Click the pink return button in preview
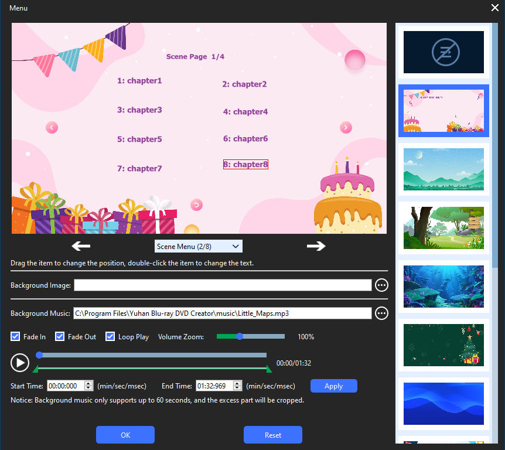505x450 pixels. pyautogui.click(x=197, y=204)
